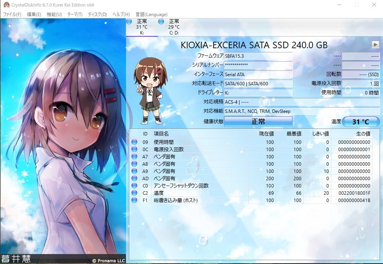
Task: Open the 機能(U) menu
Action: (x=54, y=15)
